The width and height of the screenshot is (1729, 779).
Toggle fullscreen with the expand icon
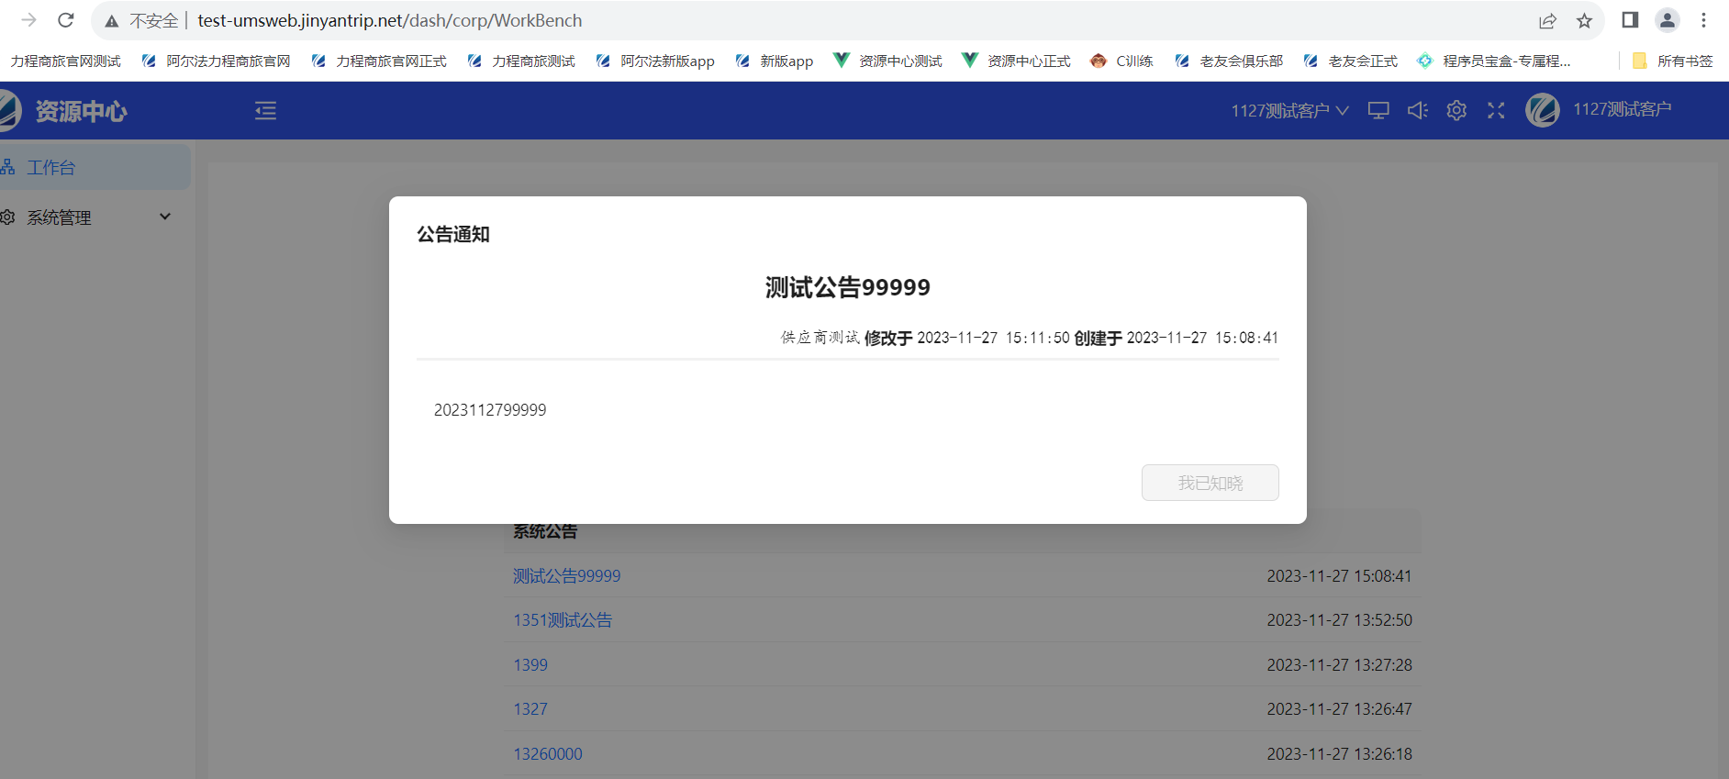click(1496, 111)
